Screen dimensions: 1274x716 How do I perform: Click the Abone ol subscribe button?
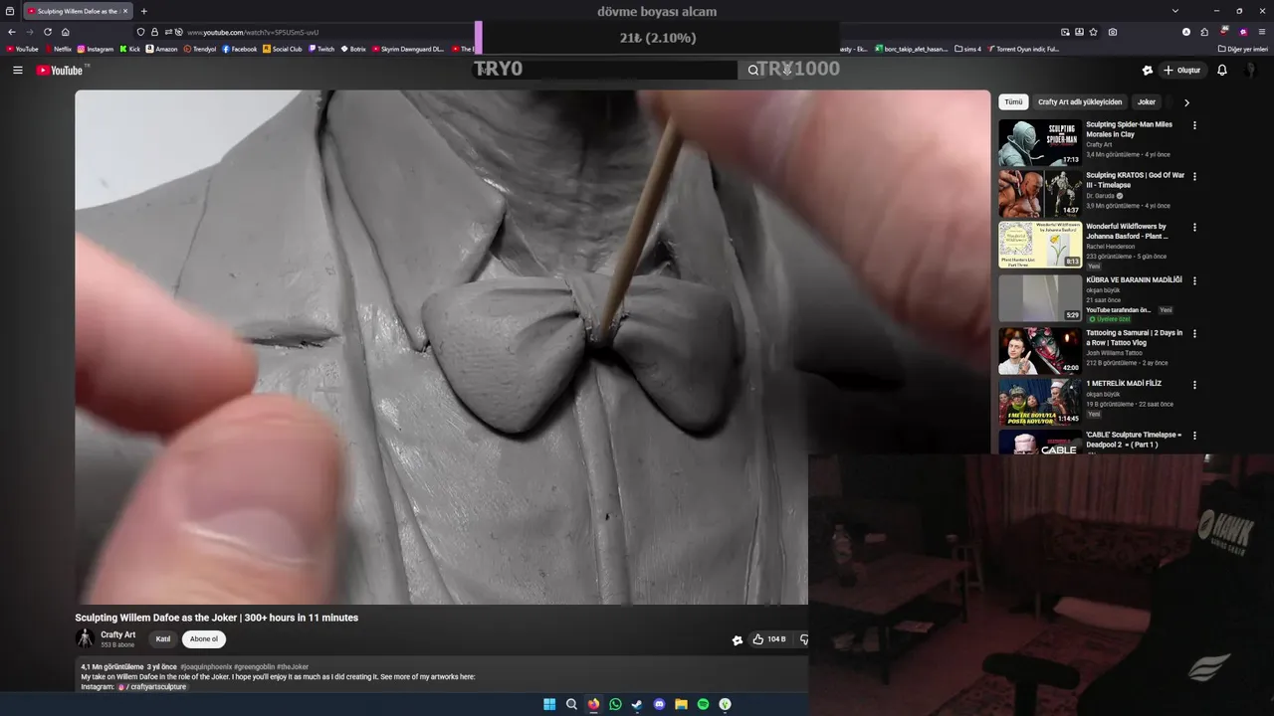coord(204,639)
